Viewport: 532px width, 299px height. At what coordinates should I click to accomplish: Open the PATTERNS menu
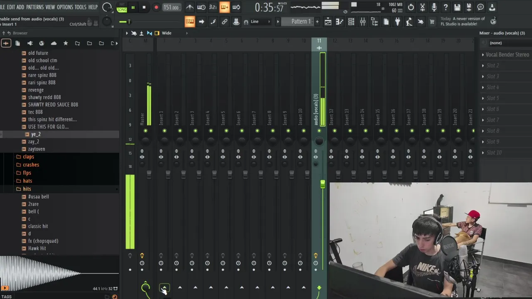[34, 7]
